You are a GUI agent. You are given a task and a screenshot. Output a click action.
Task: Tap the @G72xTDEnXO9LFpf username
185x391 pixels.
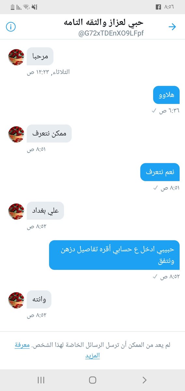111,33
